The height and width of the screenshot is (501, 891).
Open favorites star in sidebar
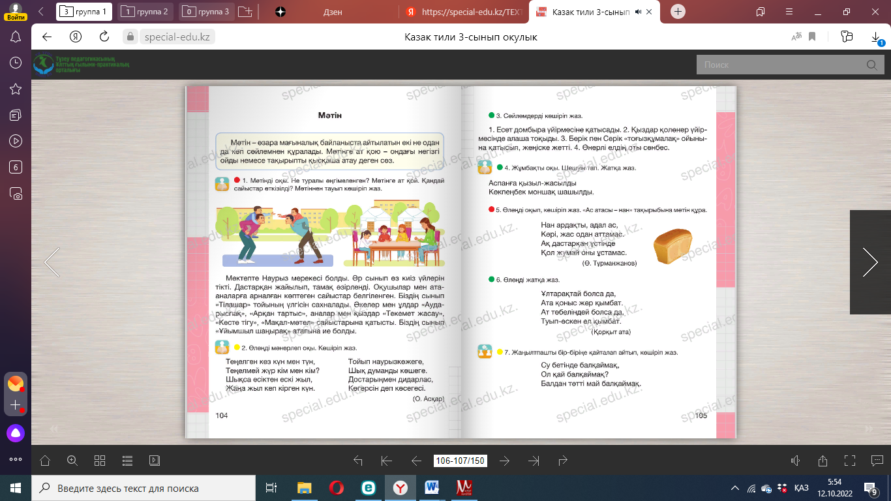16,89
